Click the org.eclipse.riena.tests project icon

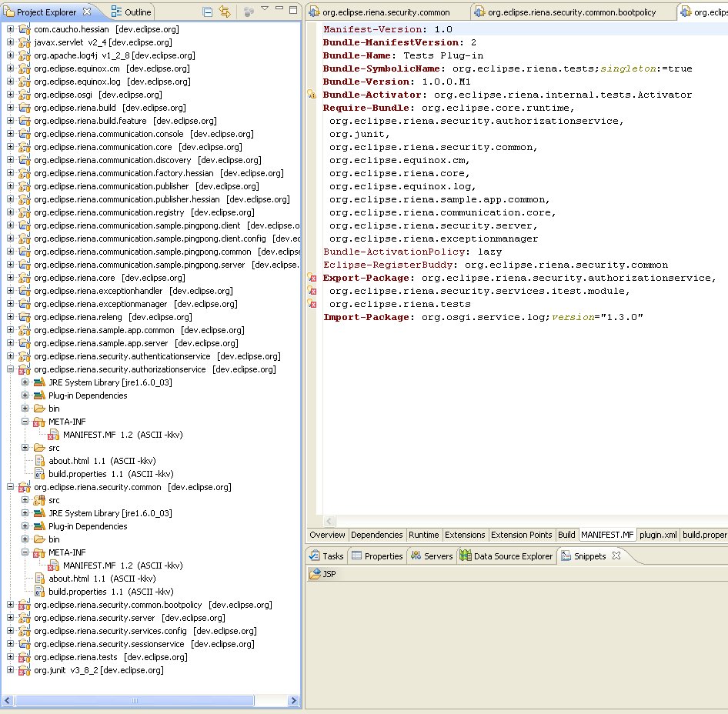[24, 657]
